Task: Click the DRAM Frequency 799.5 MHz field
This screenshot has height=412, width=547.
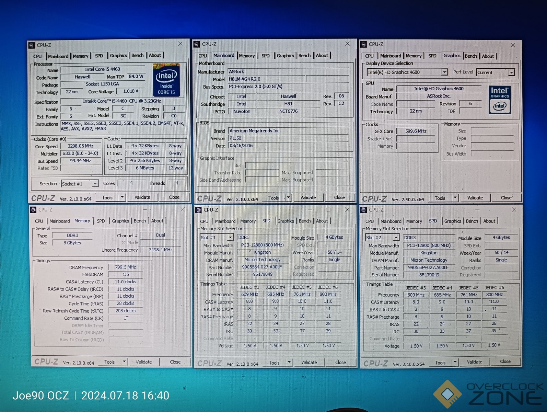Action: 125,267
